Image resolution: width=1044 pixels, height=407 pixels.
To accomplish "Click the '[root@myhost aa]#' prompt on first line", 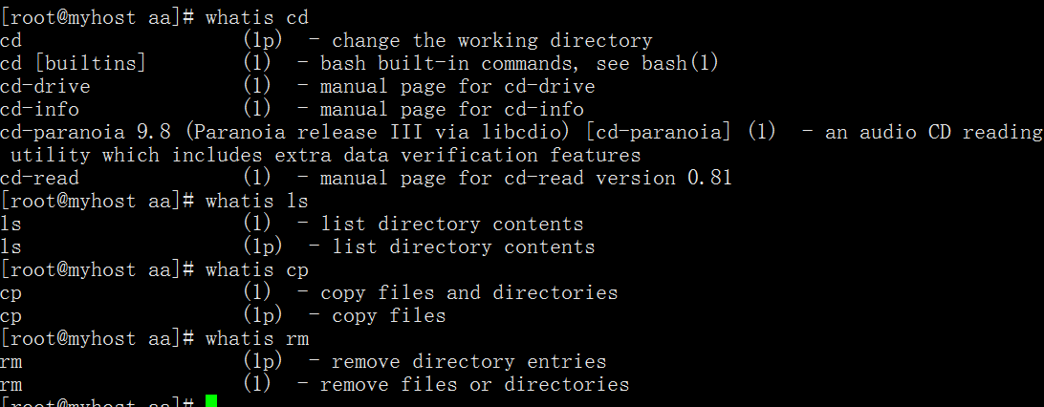I will 98,17.
